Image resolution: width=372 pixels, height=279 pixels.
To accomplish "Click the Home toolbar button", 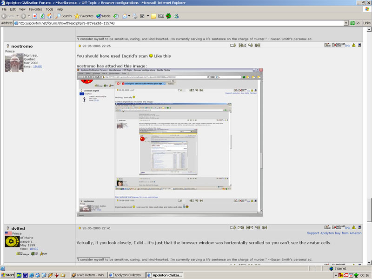I will point(49,16).
